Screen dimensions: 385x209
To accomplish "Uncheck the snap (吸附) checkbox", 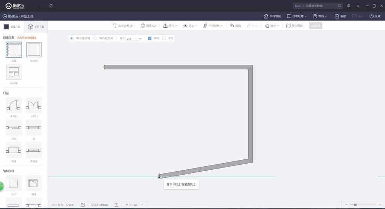I will pyautogui.click(x=150, y=38).
